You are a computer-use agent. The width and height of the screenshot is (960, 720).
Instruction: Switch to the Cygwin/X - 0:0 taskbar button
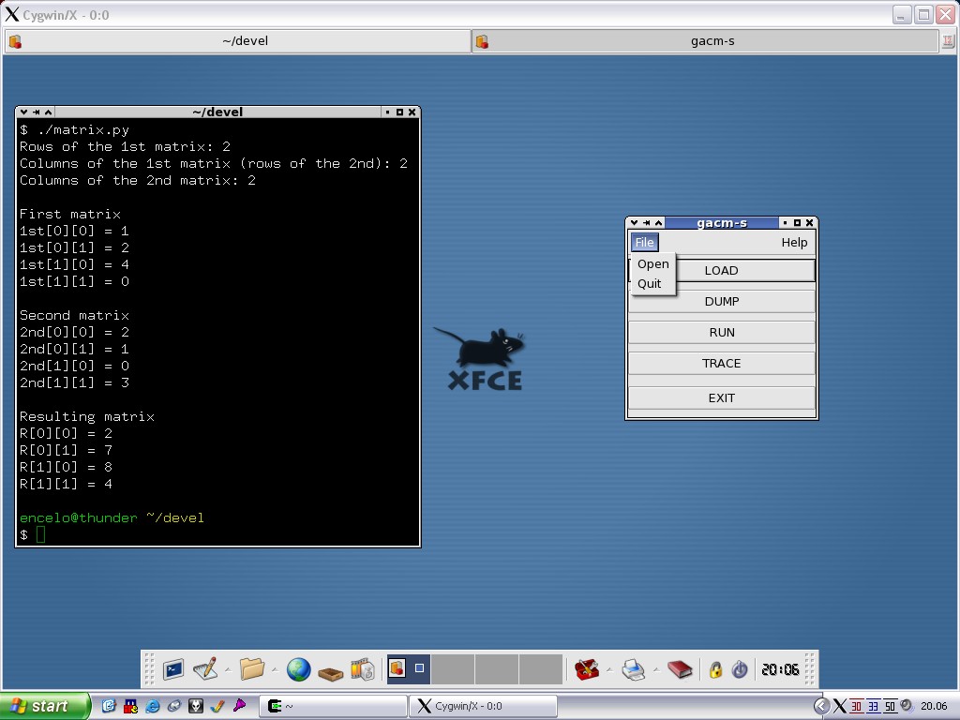(x=483, y=706)
